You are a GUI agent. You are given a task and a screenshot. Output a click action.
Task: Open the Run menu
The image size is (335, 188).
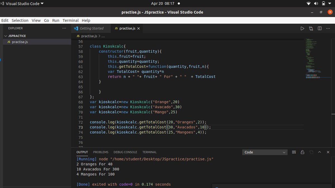tap(56, 20)
